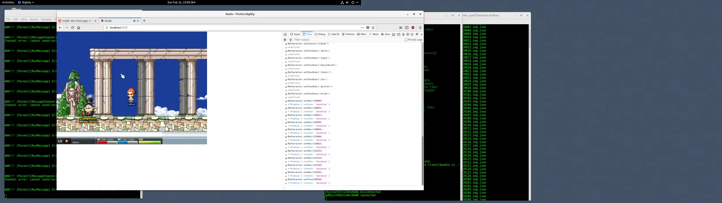Mute the Nodin tab audio
Image resolution: width=722 pixels, height=203 pixels.
134,21
